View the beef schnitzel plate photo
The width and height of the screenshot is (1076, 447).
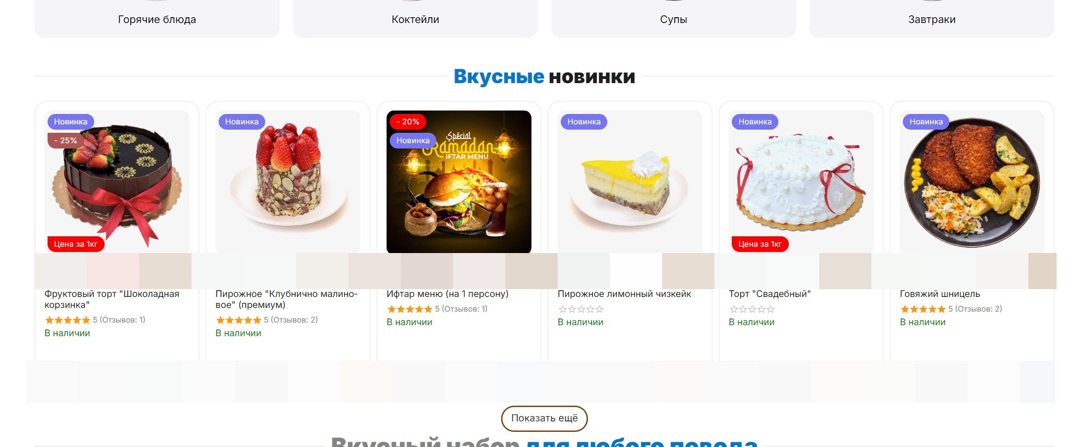point(972,182)
